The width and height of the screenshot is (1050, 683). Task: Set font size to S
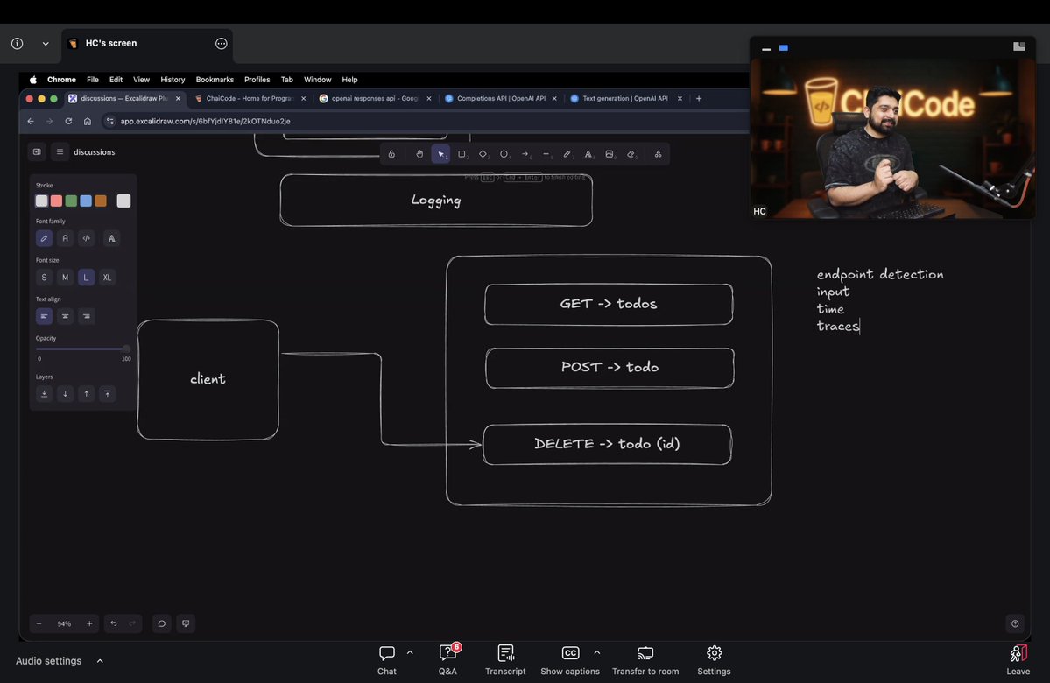coord(44,278)
